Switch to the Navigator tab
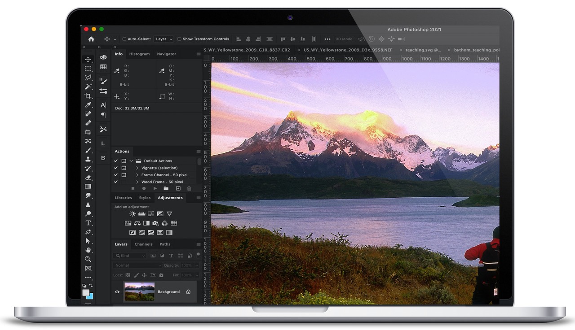Viewport: 575px width, 330px height. click(167, 54)
